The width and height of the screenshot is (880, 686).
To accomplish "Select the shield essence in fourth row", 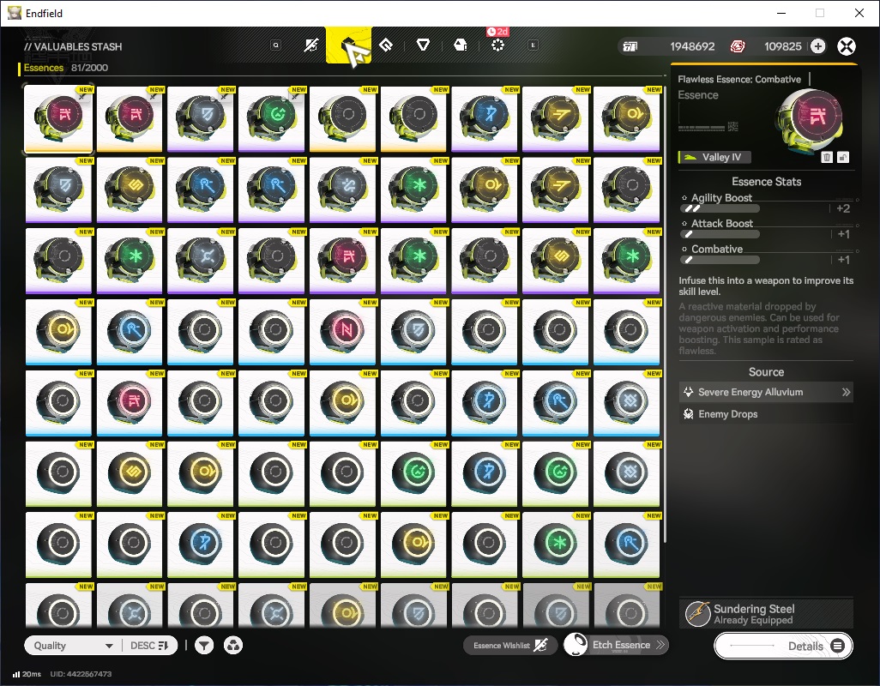I will click(413, 332).
